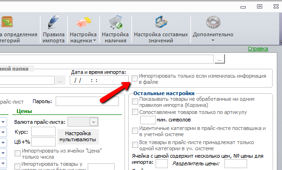
Task: Click the Разделитель цены input field
Action: (236, 164)
